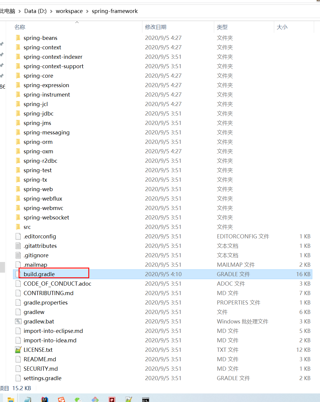Viewport: 320px width, 402px height.
Task: Open File Explorer from the taskbar
Action: (x=11, y=400)
